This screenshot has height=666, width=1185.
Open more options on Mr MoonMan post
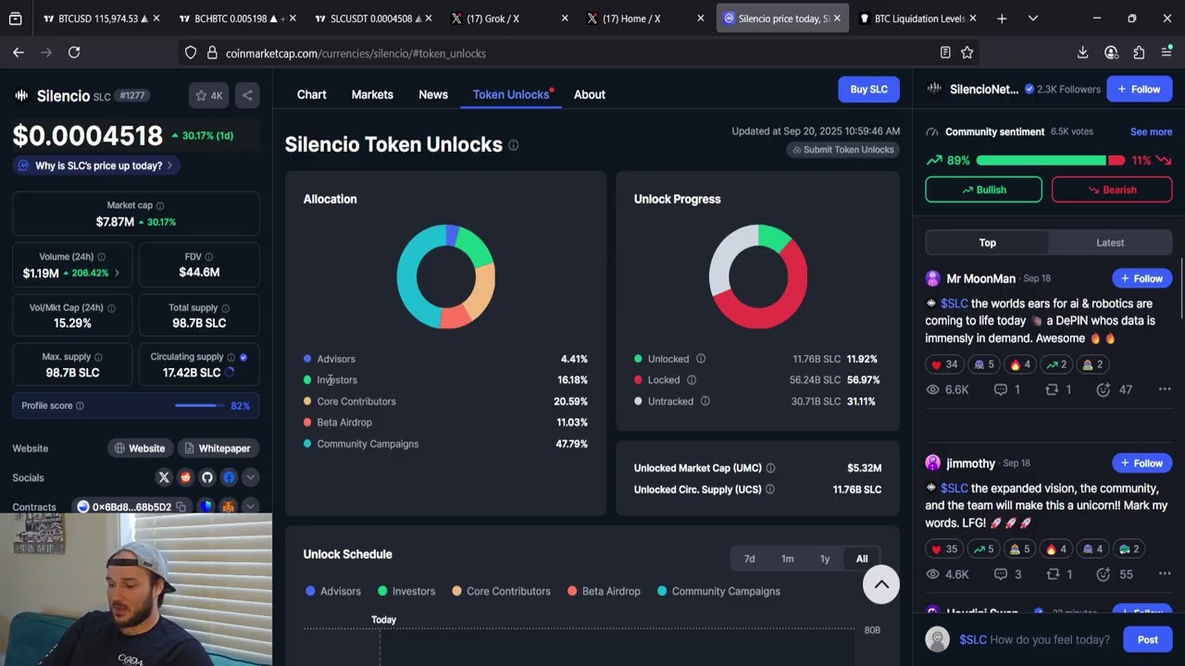[x=1165, y=389]
